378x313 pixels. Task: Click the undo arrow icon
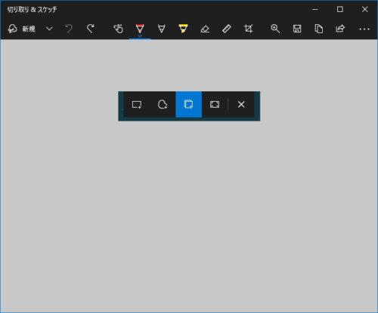(x=69, y=29)
